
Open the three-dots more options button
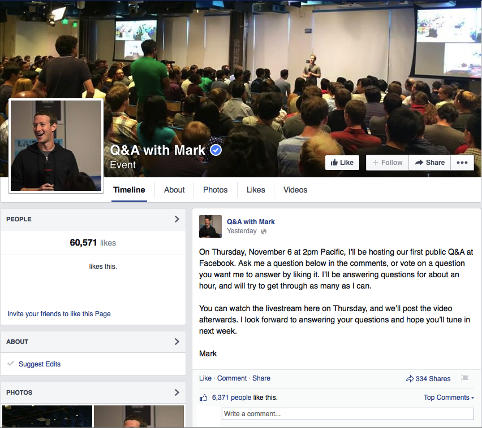pos(462,163)
